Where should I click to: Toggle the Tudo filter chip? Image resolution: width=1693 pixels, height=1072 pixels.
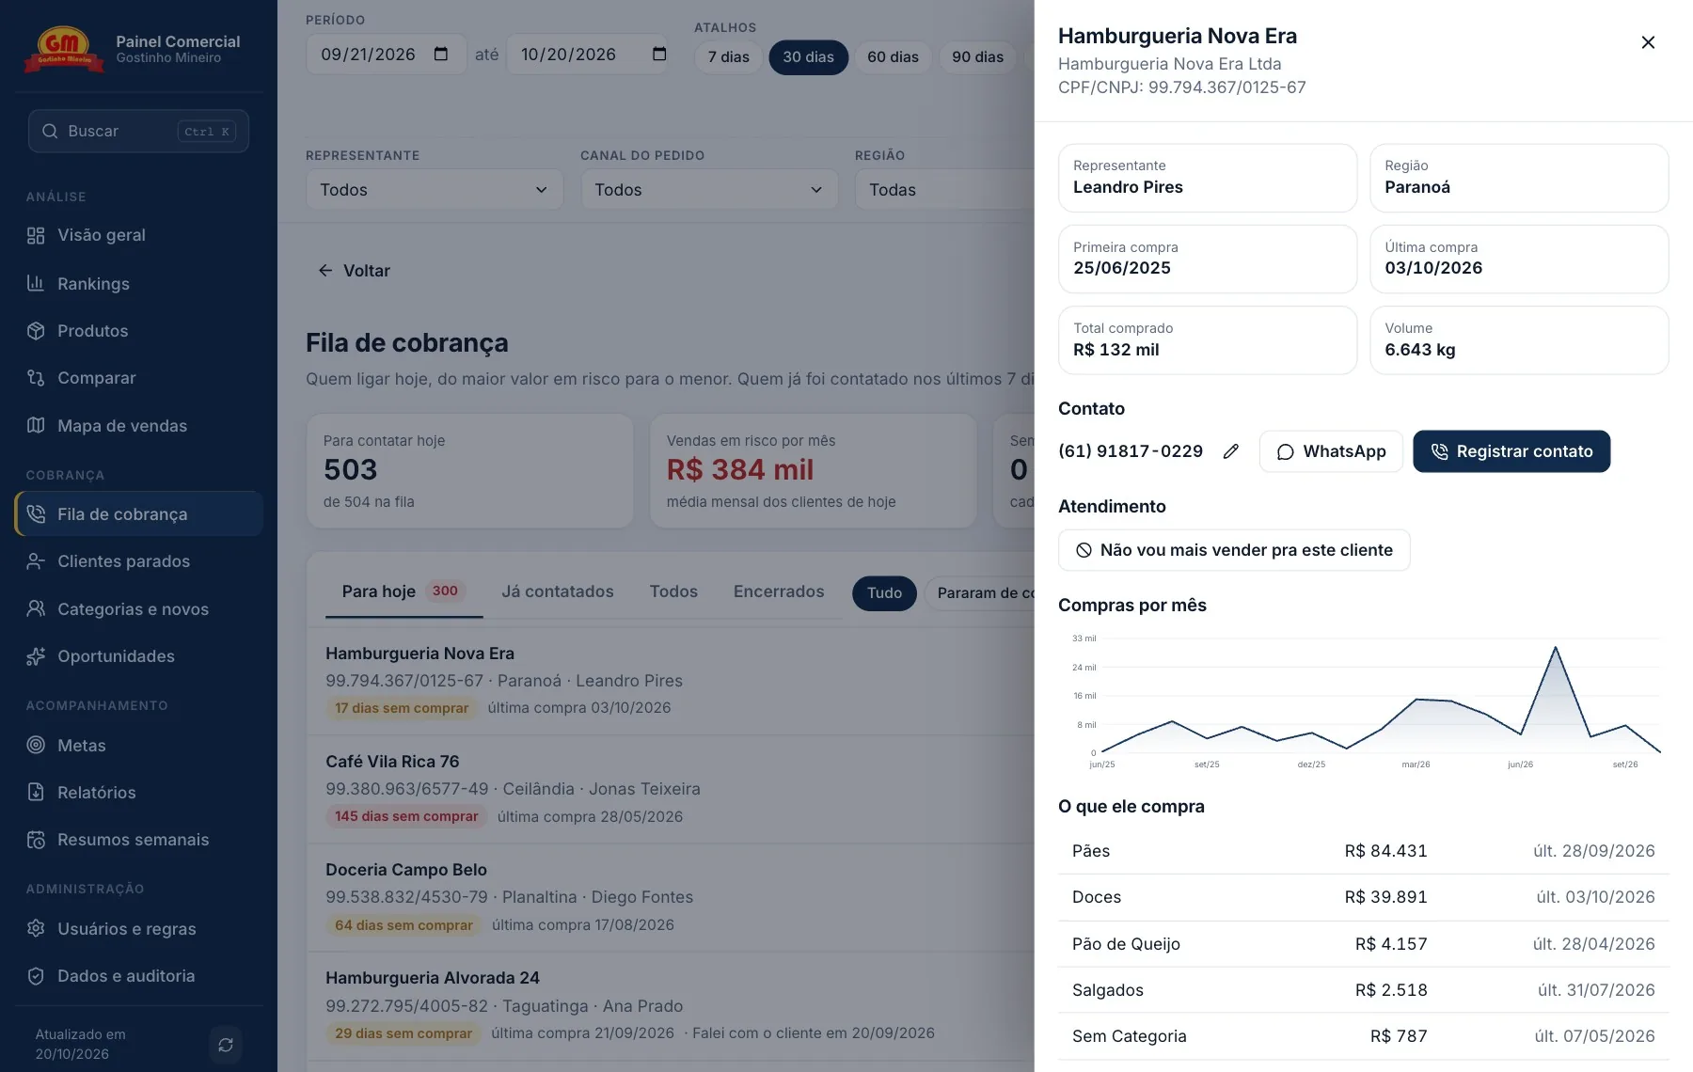click(x=884, y=593)
